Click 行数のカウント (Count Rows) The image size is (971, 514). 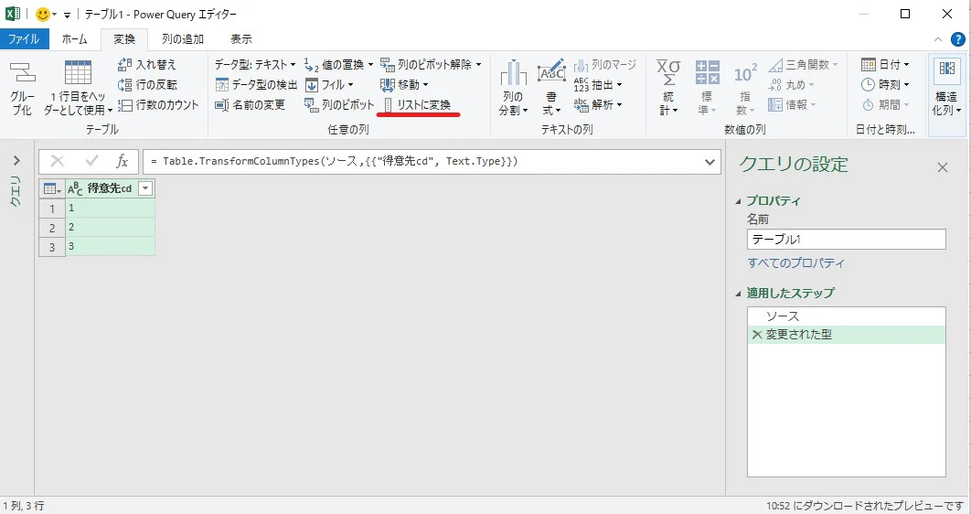coord(158,104)
